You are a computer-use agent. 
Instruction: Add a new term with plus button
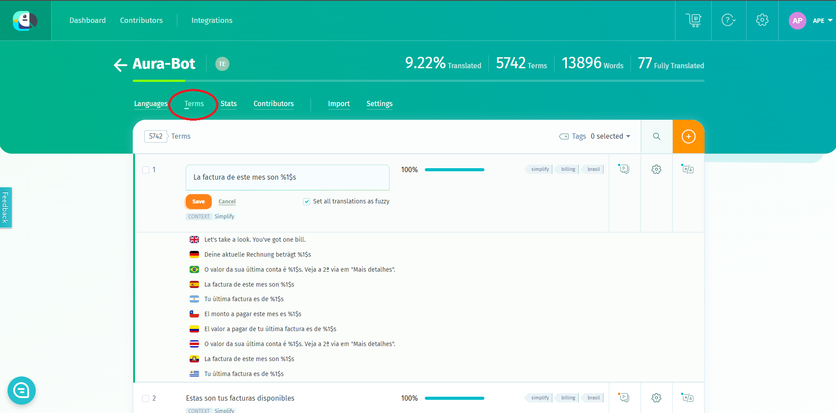(x=689, y=136)
